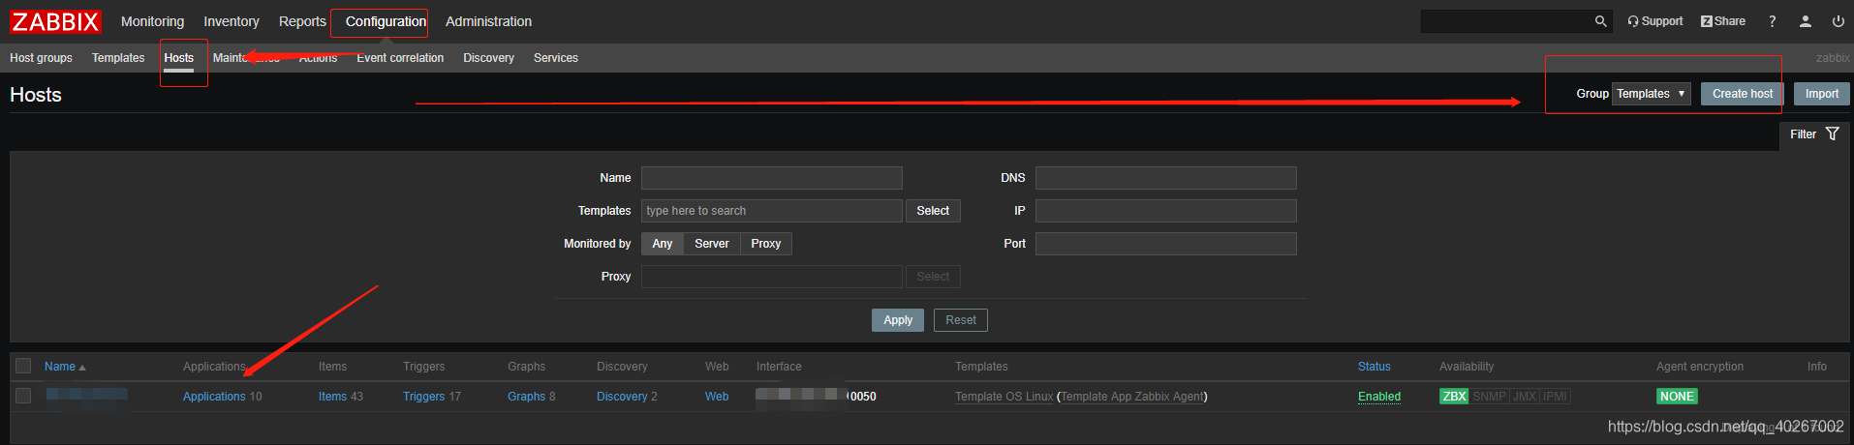Go to Templates submenu
Screen dimensions: 1854x445
coord(118,58)
